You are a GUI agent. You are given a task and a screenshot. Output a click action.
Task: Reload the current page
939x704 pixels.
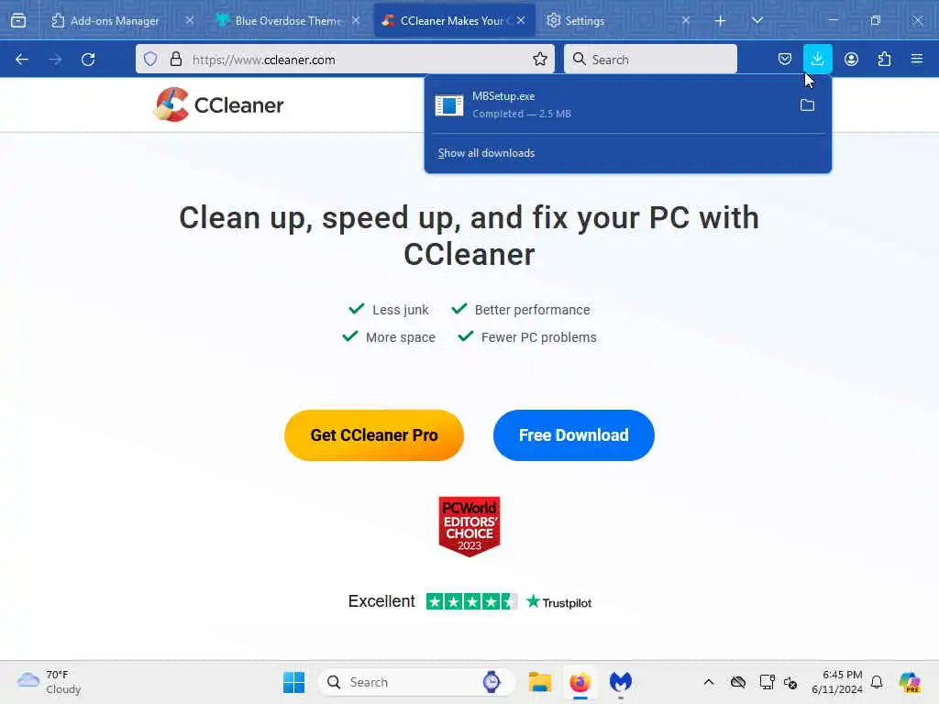[88, 60]
